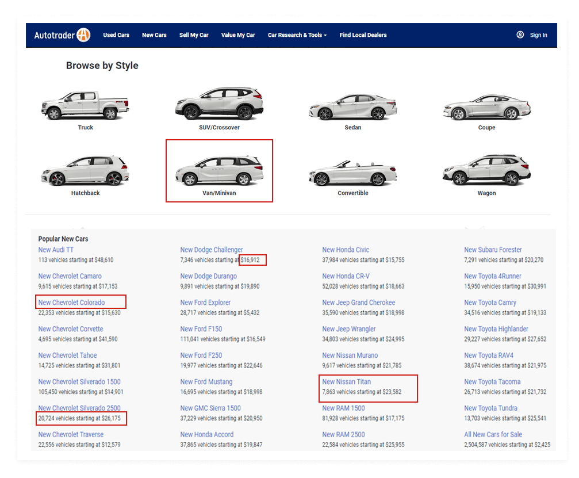Click the Sign In link
This screenshot has height=478, width=579.
click(x=538, y=35)
